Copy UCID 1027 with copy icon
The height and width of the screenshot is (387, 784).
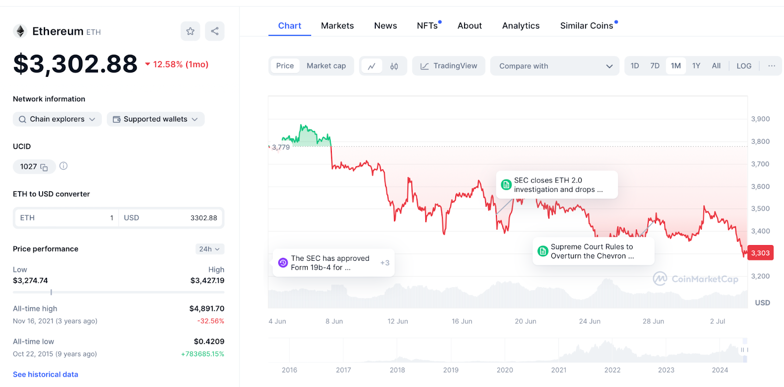[44, 167]
